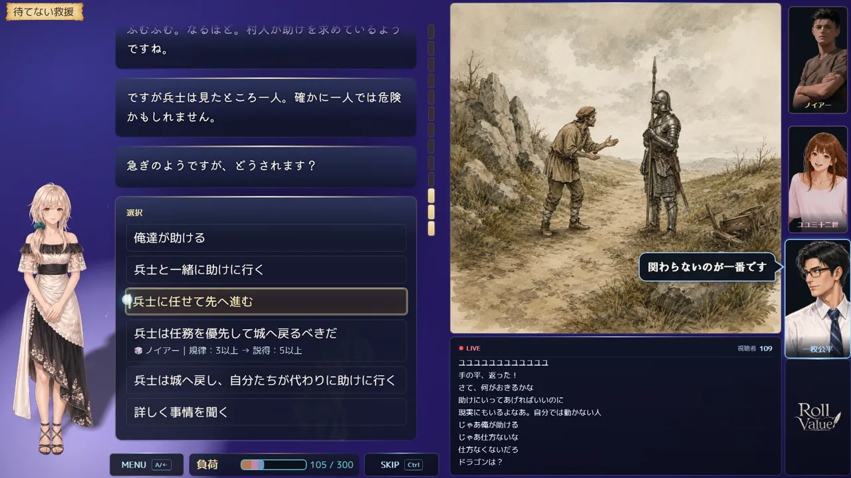Viewport: 851px width, 478px height.
Task: Click the 選択 heading label
Action: coord(134,213)
